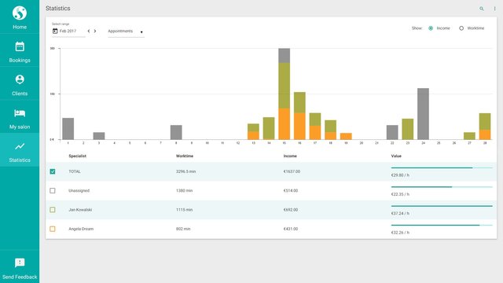The image size is (503, 283).
Task: Click the Jan Kowalski name
Action: 80,210
